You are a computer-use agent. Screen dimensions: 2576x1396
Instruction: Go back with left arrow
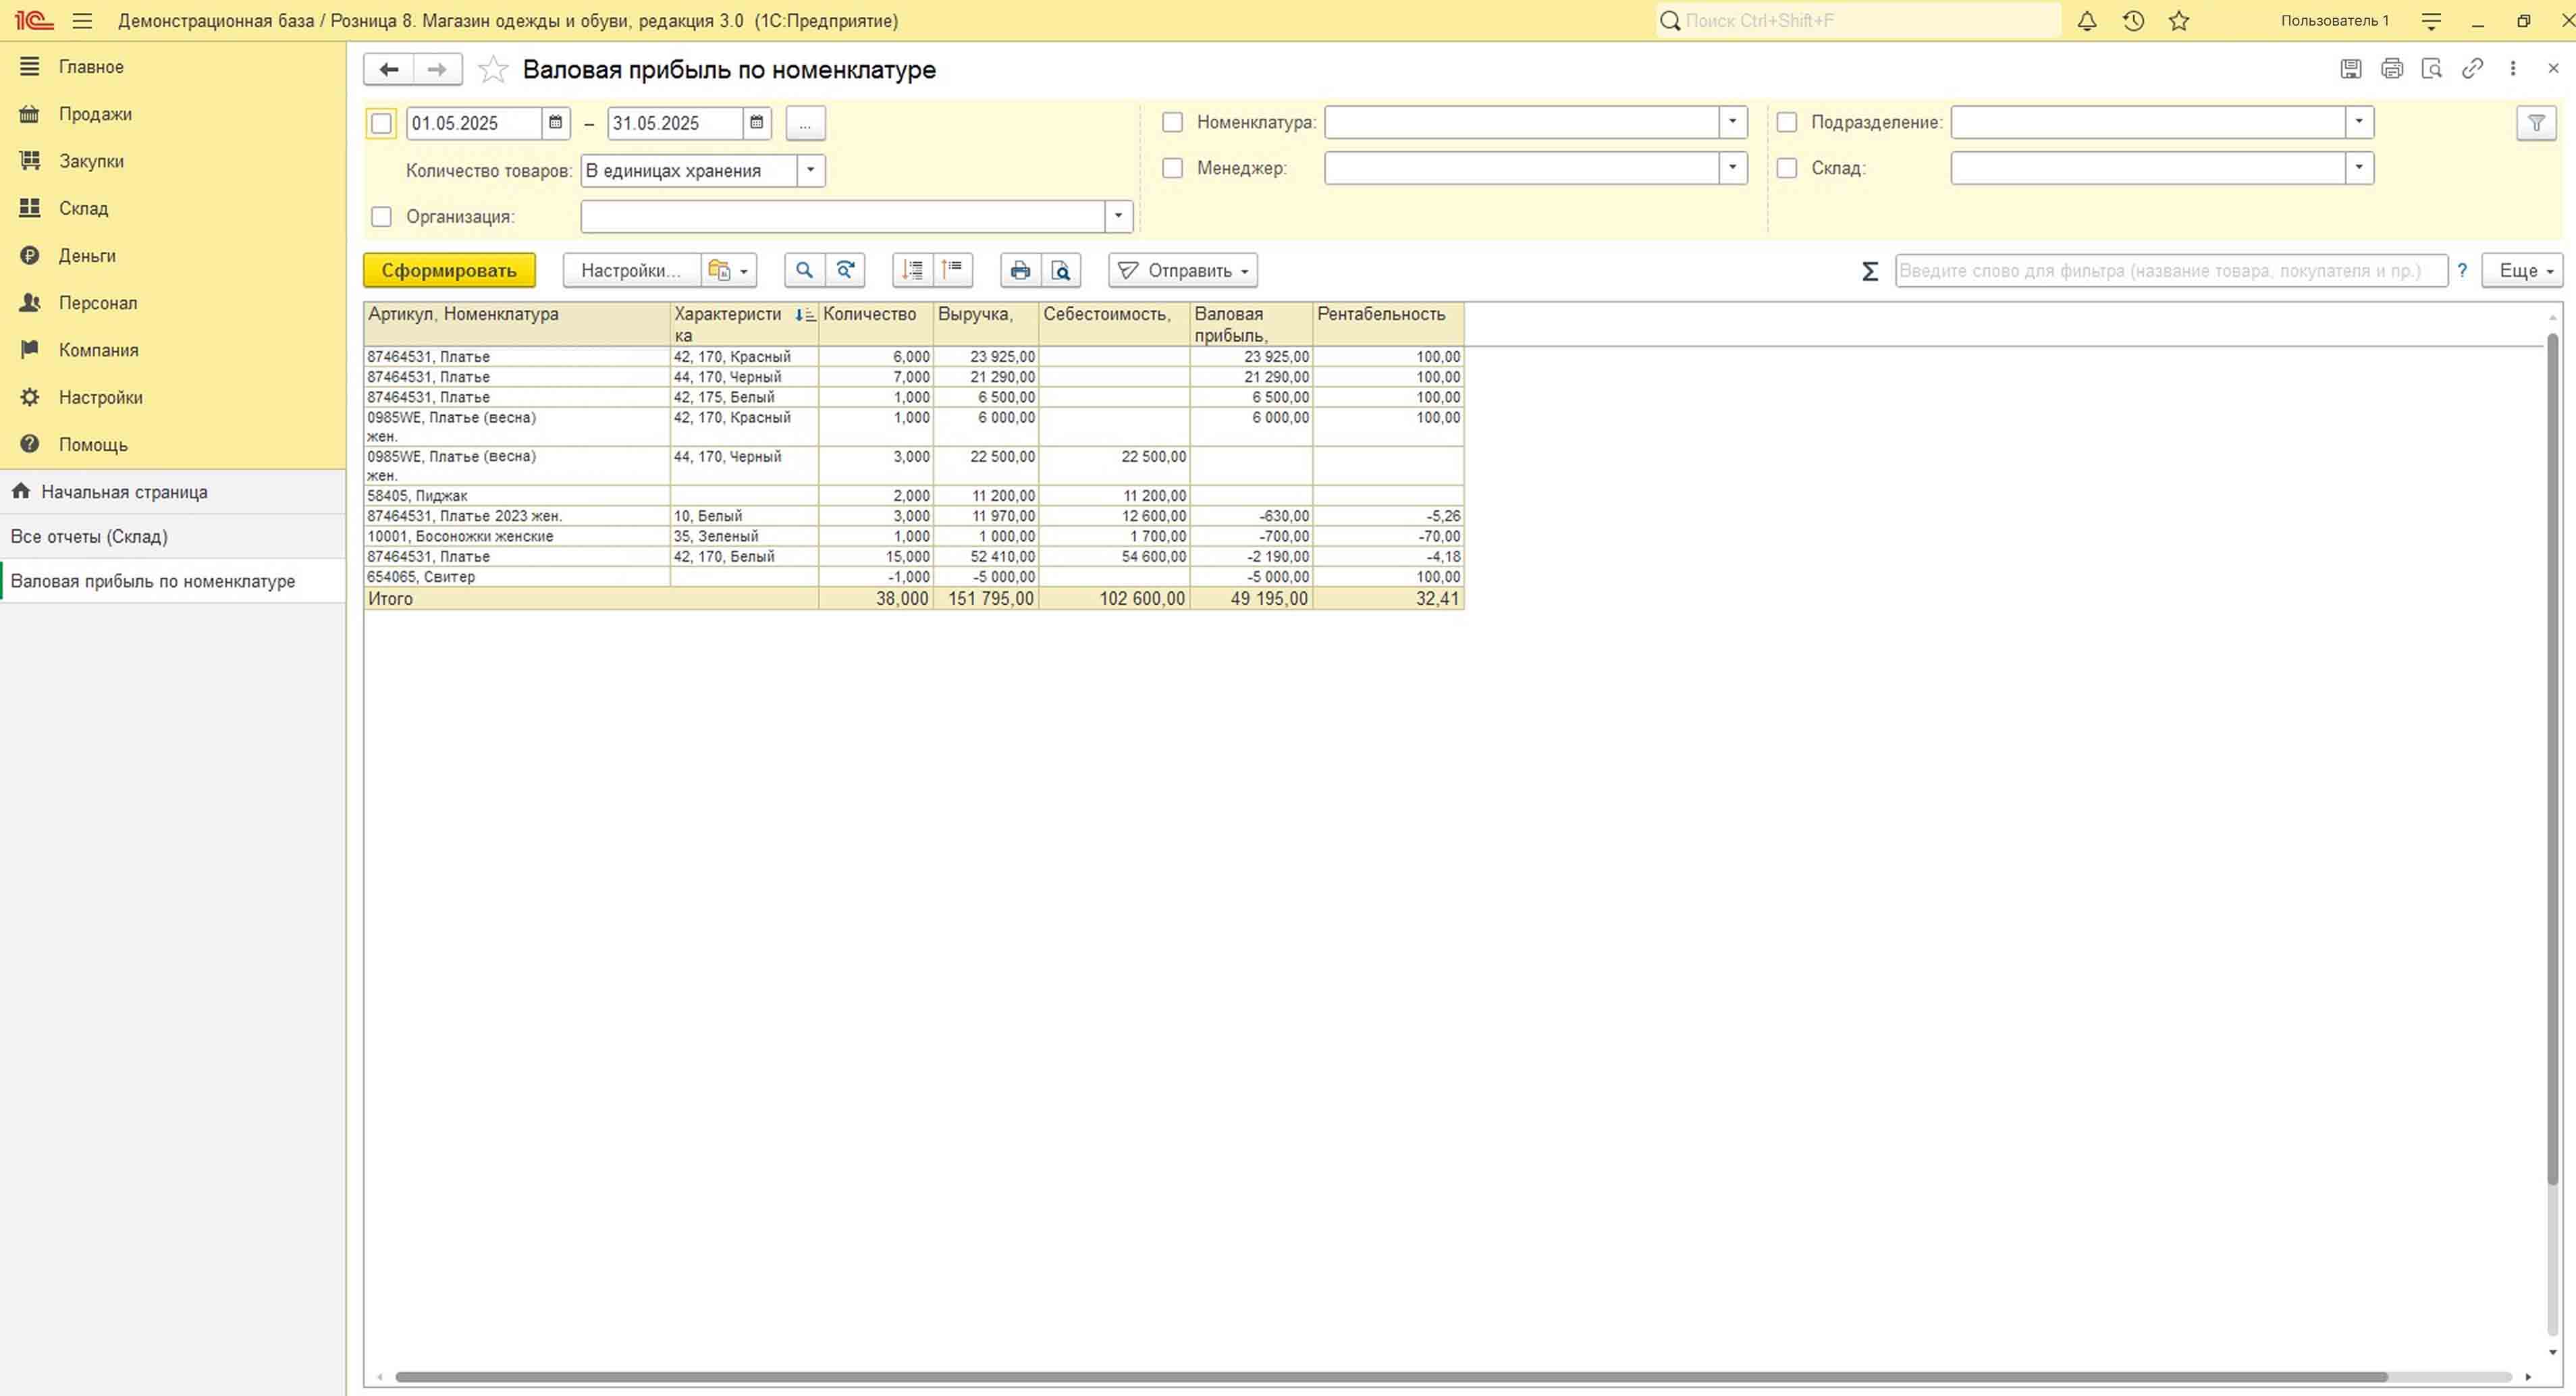click(x=388, y=69)
